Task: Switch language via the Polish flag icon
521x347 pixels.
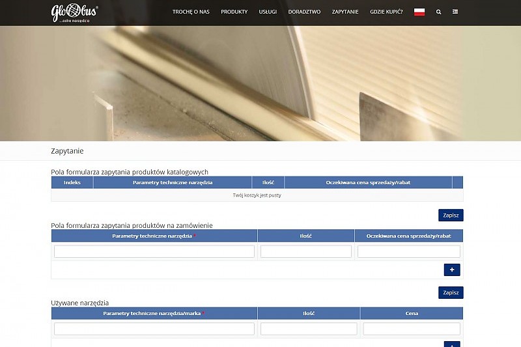Action: coord(419,12)
